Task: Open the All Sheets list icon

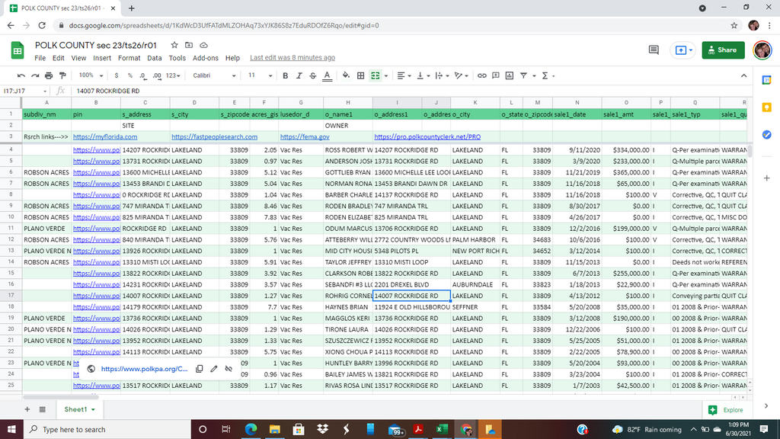Action: coord(43,409)
